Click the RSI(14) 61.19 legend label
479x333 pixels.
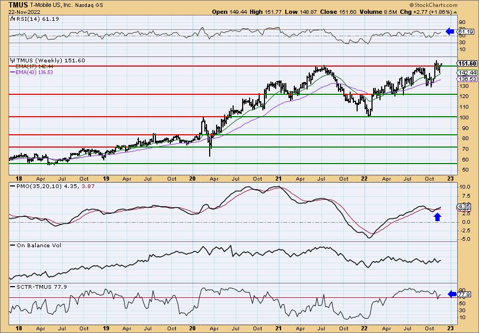37,19
